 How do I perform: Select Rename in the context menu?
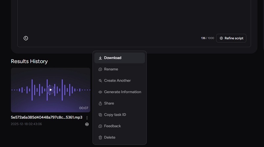[119, 69]
